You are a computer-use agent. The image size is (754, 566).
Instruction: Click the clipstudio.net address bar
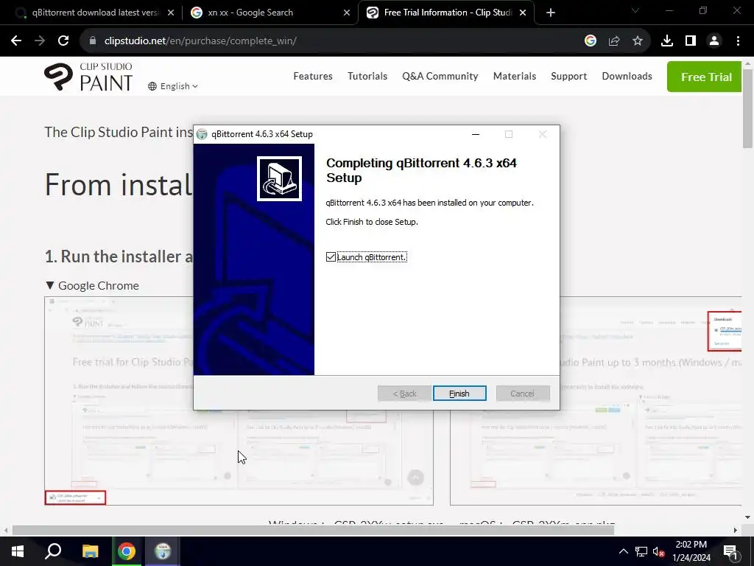click(332, 41)
